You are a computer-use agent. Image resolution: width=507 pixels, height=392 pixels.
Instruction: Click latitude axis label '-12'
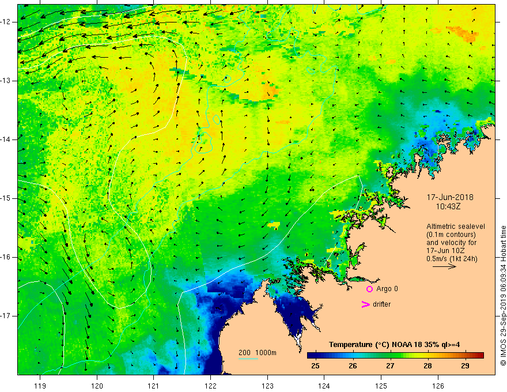coord(6,22)
